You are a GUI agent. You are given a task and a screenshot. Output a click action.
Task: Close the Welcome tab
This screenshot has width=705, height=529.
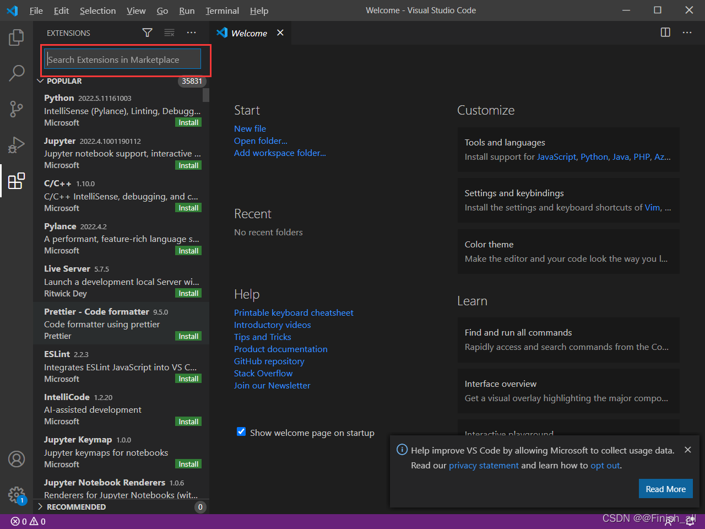[280, 33]
